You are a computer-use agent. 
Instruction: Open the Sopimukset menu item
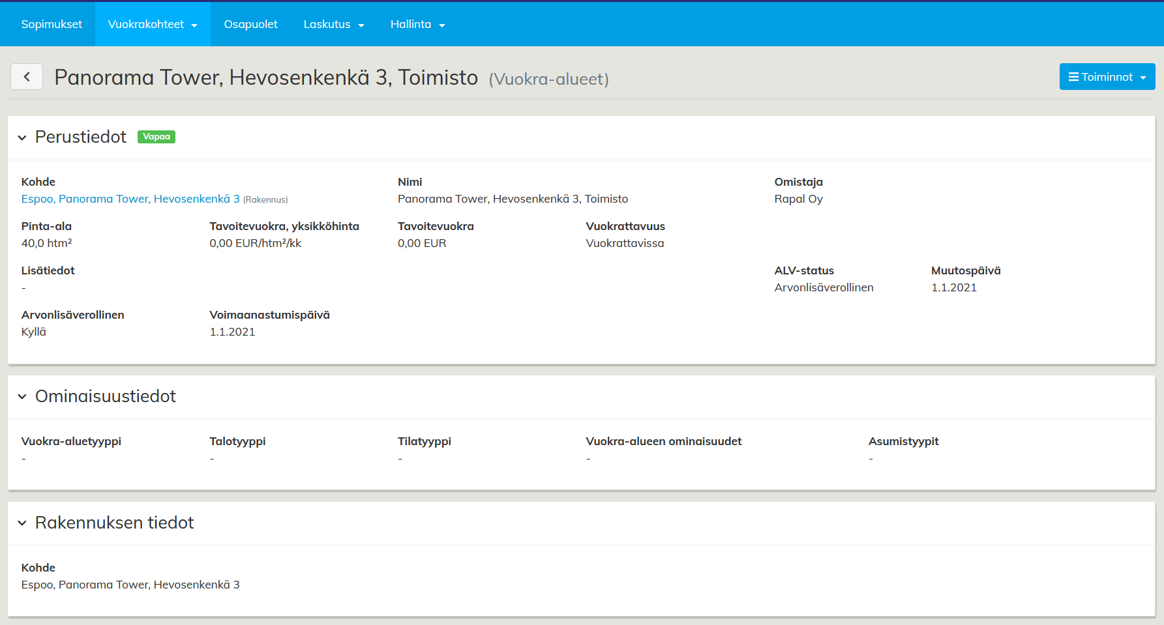click(52, 24)
